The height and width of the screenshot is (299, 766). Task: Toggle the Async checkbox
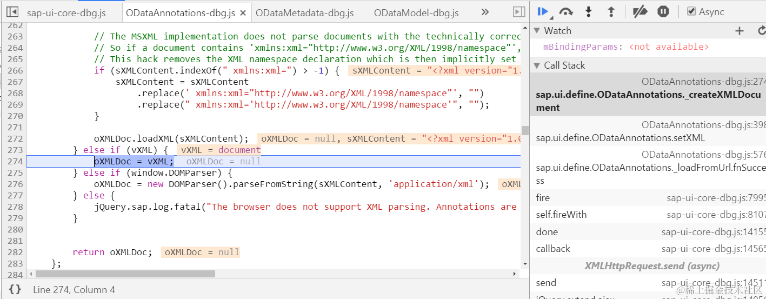[x=691, y=11]
